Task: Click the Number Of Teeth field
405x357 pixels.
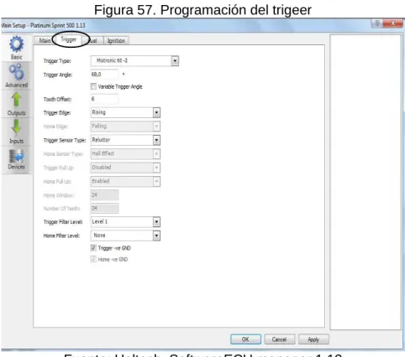Action: (104, 208)
